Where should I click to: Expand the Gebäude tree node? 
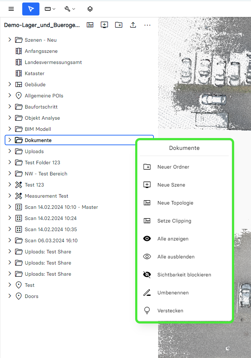[x=10, y=84]
